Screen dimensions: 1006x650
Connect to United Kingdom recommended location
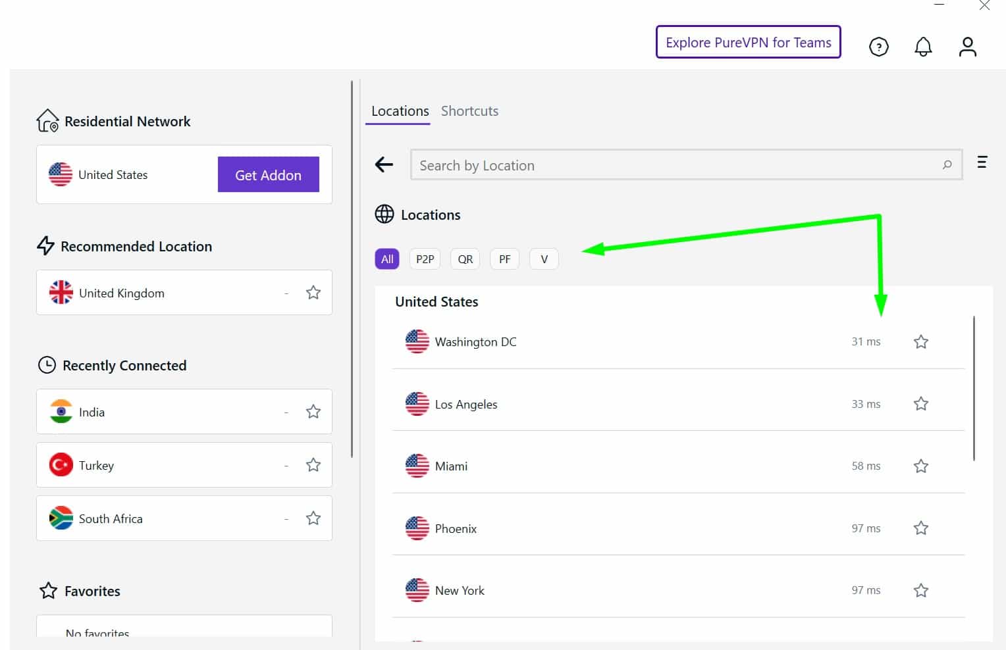[x=184, y=292]
